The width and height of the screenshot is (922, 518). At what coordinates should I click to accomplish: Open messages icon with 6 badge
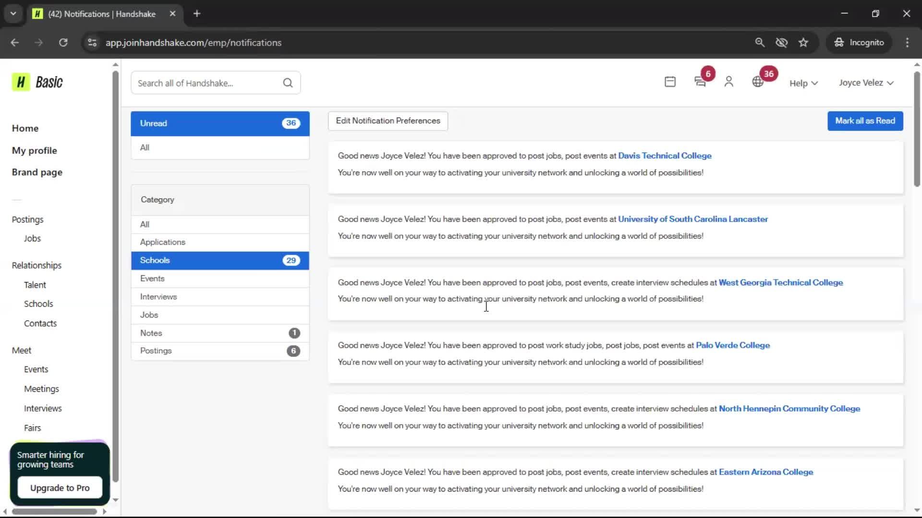[x=700, y=82]
